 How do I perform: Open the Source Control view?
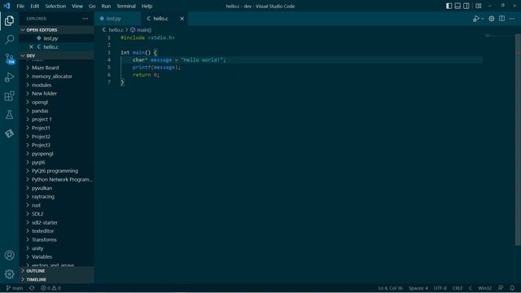9,59
